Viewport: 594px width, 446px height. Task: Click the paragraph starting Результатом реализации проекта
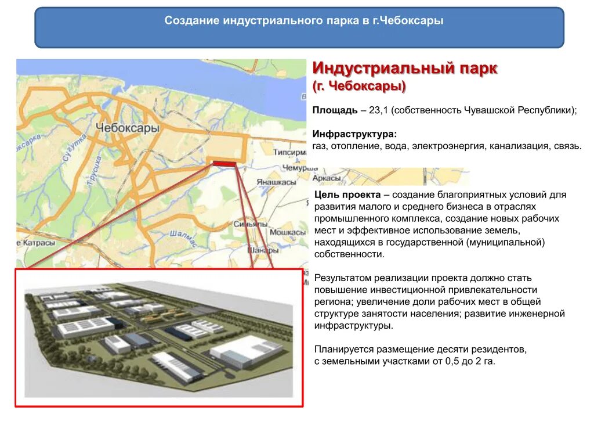point(441,300)
